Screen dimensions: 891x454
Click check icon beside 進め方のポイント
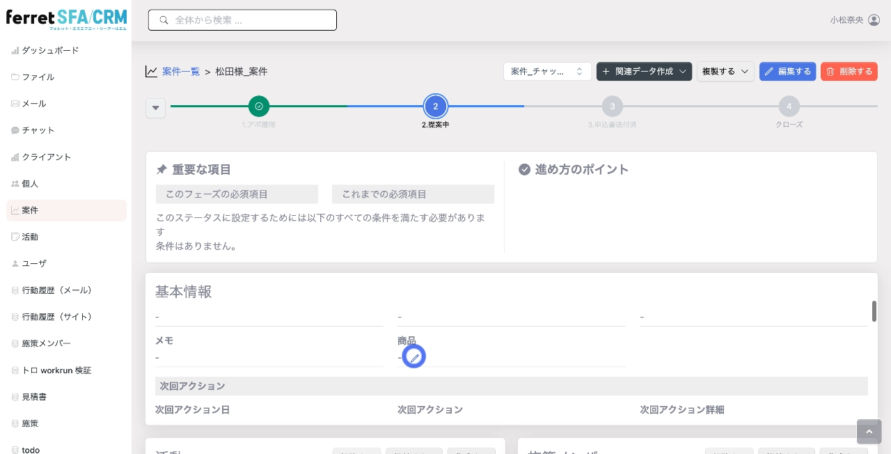[x=525, y=169]
